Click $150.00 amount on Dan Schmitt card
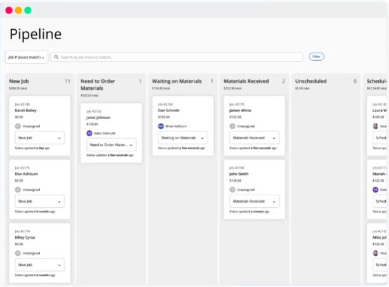Viewport: 389px width, 287px height. click(x=163, y=117)
